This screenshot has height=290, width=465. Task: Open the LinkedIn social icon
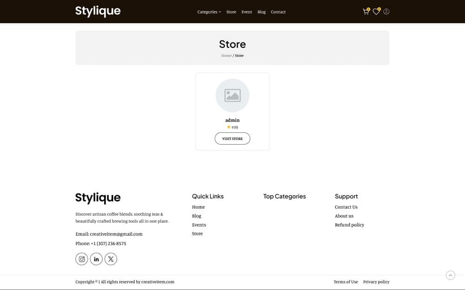pos(96,259)
